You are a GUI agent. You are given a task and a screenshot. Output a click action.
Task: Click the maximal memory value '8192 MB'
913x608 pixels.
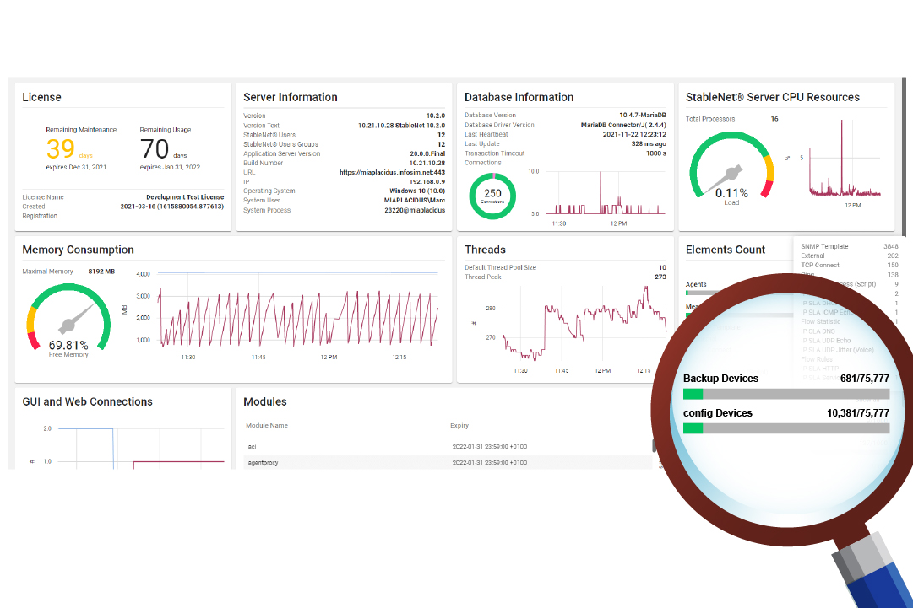[x=101, y=272]
